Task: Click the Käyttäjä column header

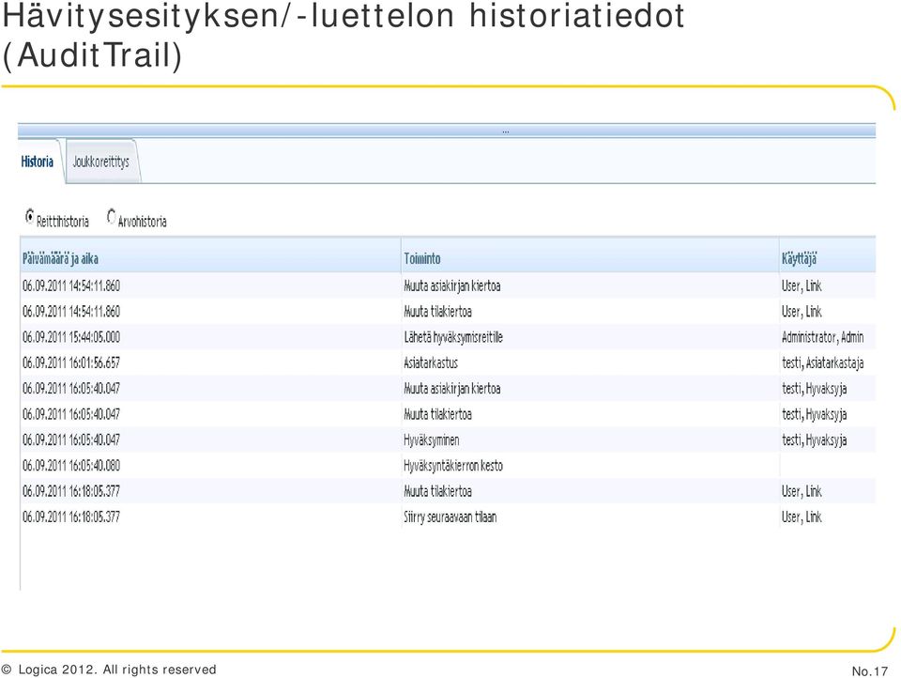Action: pos(799,258)
